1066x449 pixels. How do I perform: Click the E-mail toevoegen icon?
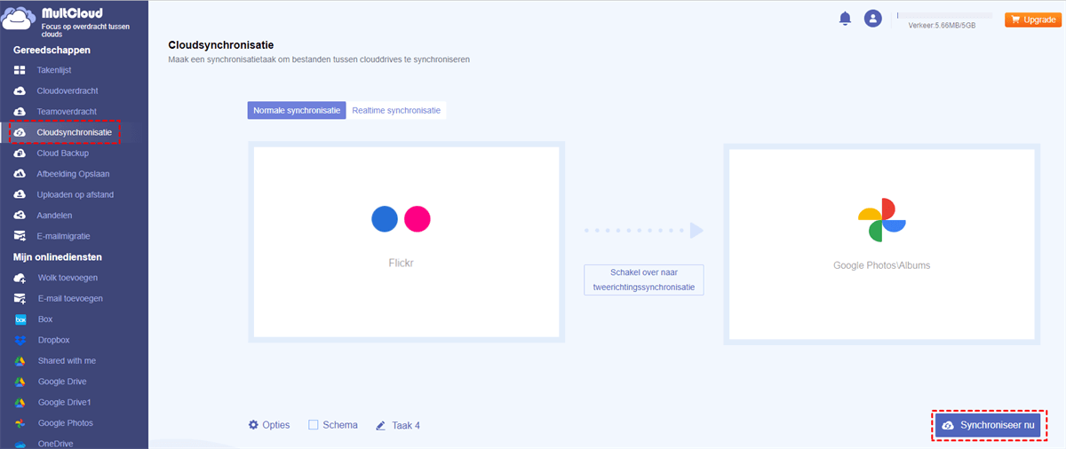click(x=20, y=298)
